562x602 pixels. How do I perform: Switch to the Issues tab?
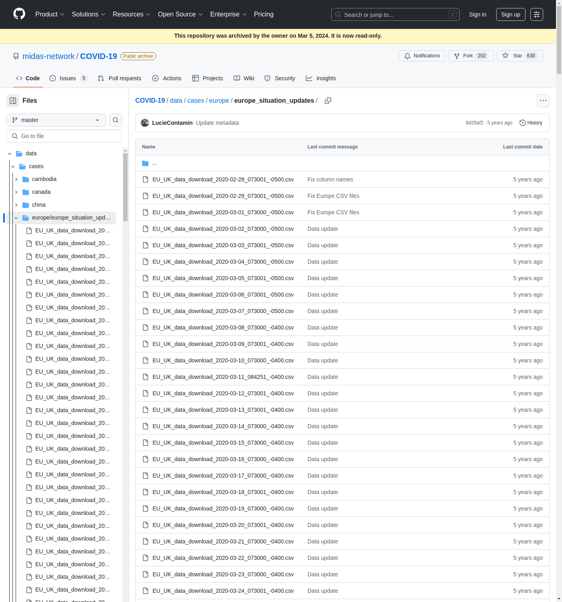(x=68, y=78)
